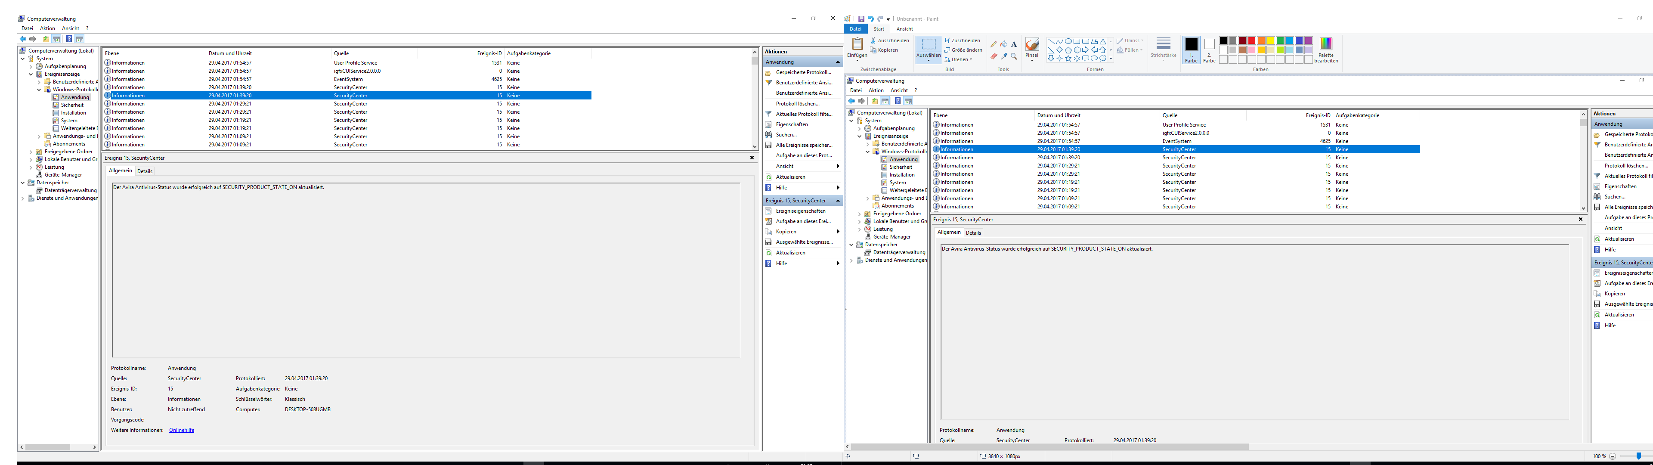Select the Fill bucket tool

(1003, 44)
